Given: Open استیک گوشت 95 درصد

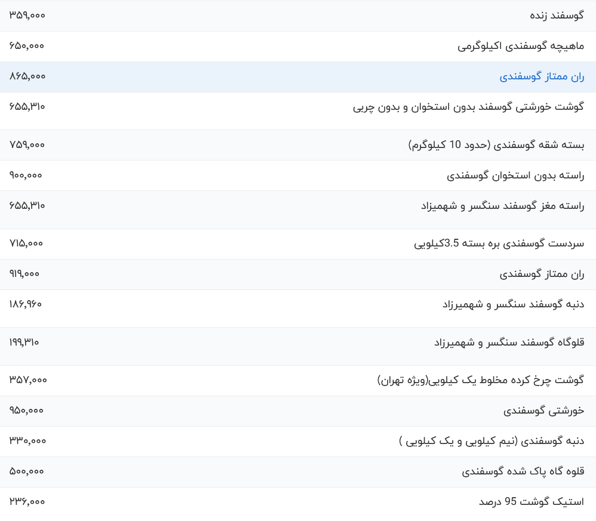Looking at the screenshot, I should (x=532, y=502).
